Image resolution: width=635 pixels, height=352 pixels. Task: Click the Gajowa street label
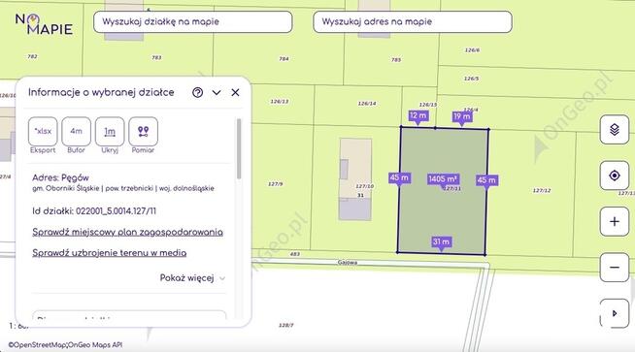348,263
